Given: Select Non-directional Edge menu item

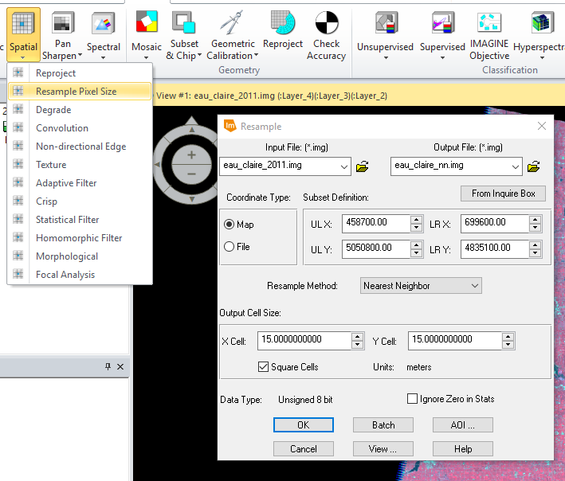Looking at the screenshot, I should tap(80, 147).
